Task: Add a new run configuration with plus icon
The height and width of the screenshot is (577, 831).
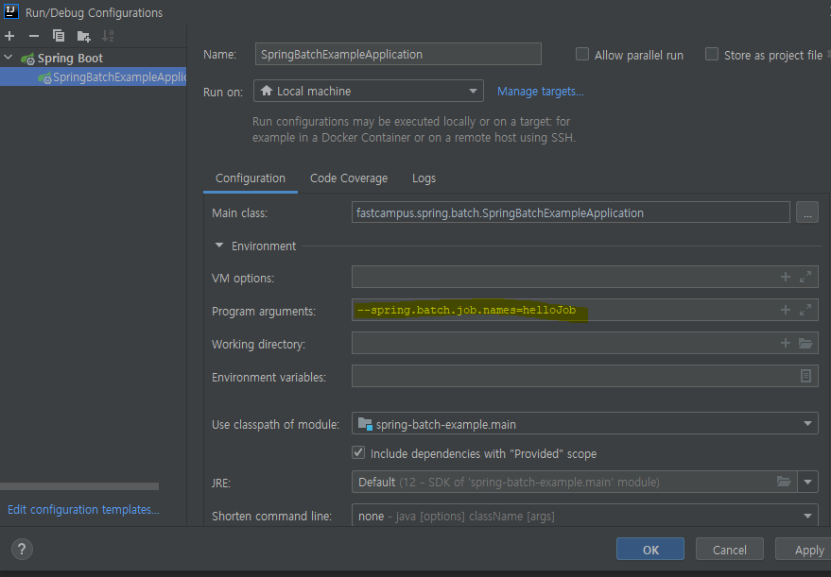Action: point(9,36)
